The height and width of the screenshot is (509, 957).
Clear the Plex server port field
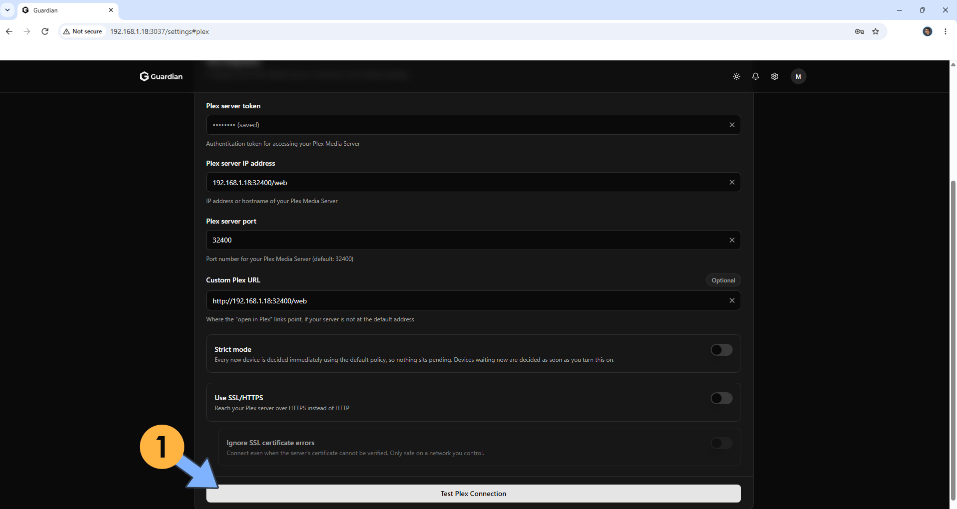click(732, 240)
